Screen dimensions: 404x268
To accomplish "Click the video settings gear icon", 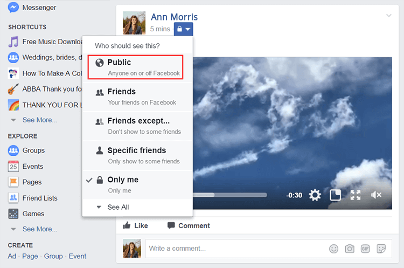I will pyautogui.click(x=315, y=195).
